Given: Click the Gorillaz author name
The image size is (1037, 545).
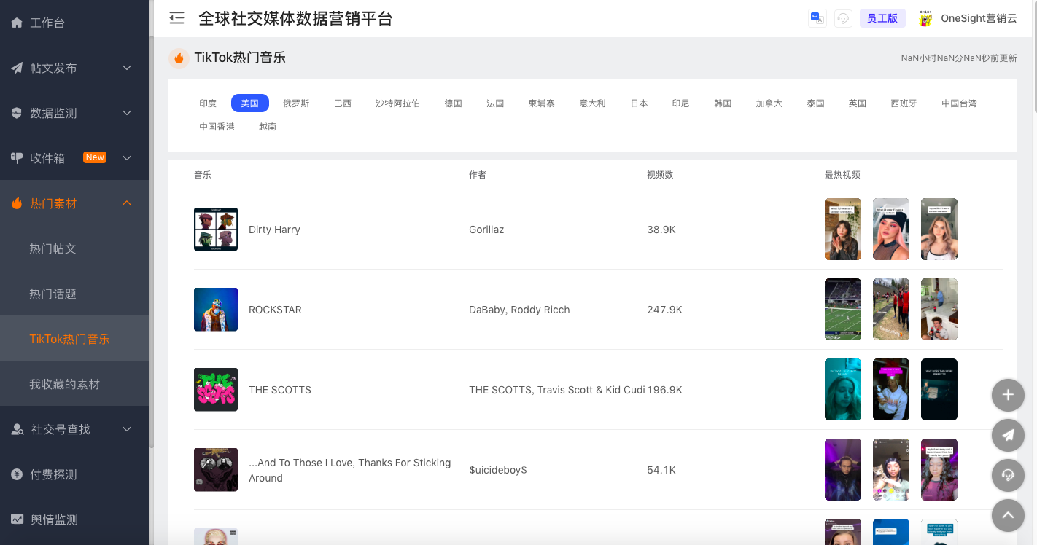Looking at the screenshot, I should click(486, 230).
